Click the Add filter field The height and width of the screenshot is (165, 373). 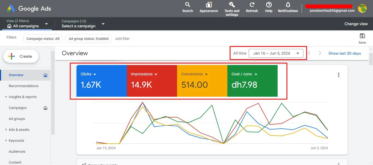[122, 39]
